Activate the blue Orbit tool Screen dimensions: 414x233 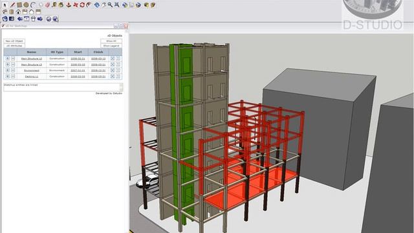tap(97, 5)
